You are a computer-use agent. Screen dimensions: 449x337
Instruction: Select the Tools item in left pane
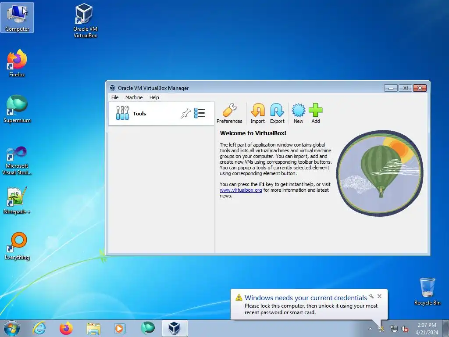(x=161, y=114)
